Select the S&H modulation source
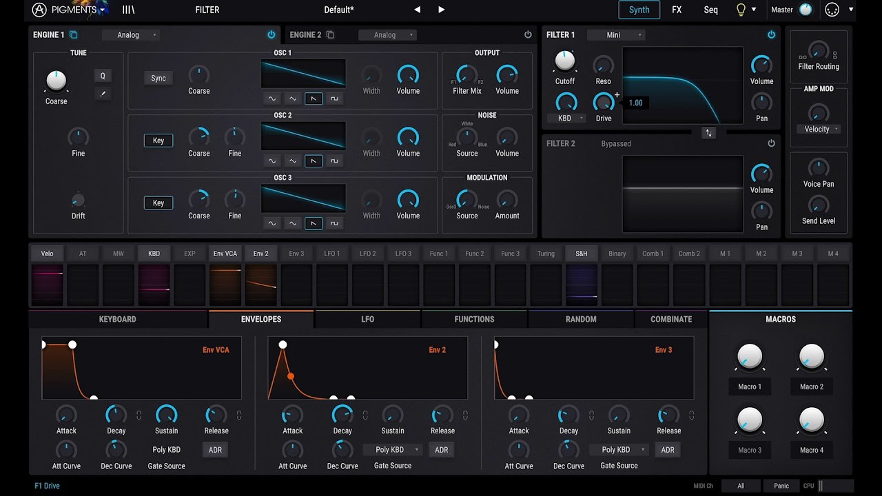Image resolution: width=882 pixels, height=496 pixels. click(582, 254)
